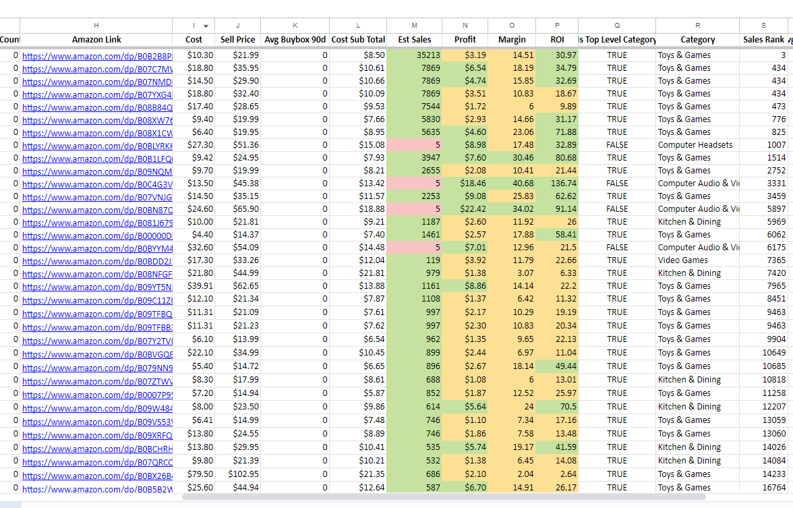Viewport: 793px width, 508px height.
Task: Click the 'Avg Buybox 90d' header cell
Action: [295, 39]
